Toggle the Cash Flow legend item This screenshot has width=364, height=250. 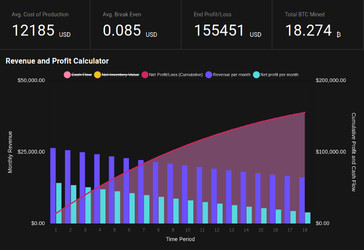point(78,75)
